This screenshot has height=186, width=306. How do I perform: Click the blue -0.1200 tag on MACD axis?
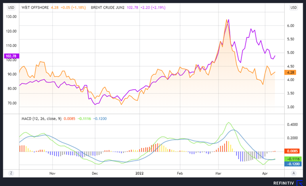[293, 164]
